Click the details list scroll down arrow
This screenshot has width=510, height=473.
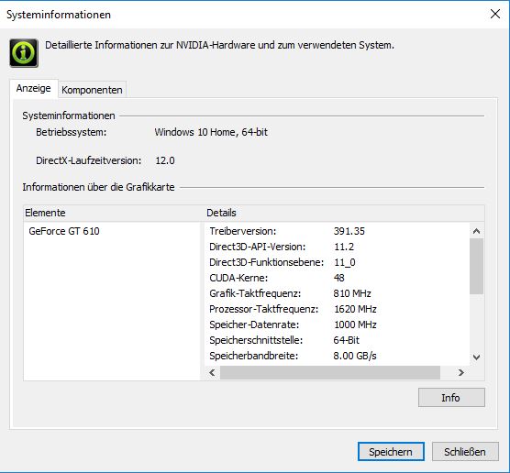(476, 357)
